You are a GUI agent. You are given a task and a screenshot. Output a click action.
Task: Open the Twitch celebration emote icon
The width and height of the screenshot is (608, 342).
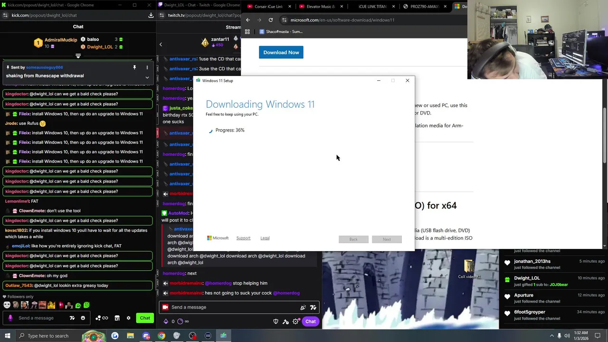tap(303, 307)
